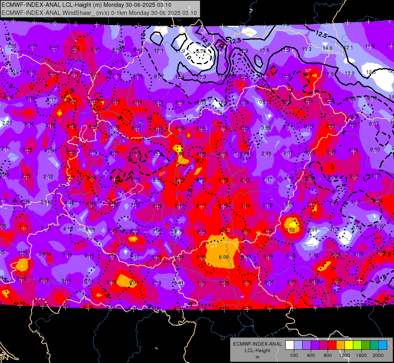Click the grid value '5.04'

289,204
